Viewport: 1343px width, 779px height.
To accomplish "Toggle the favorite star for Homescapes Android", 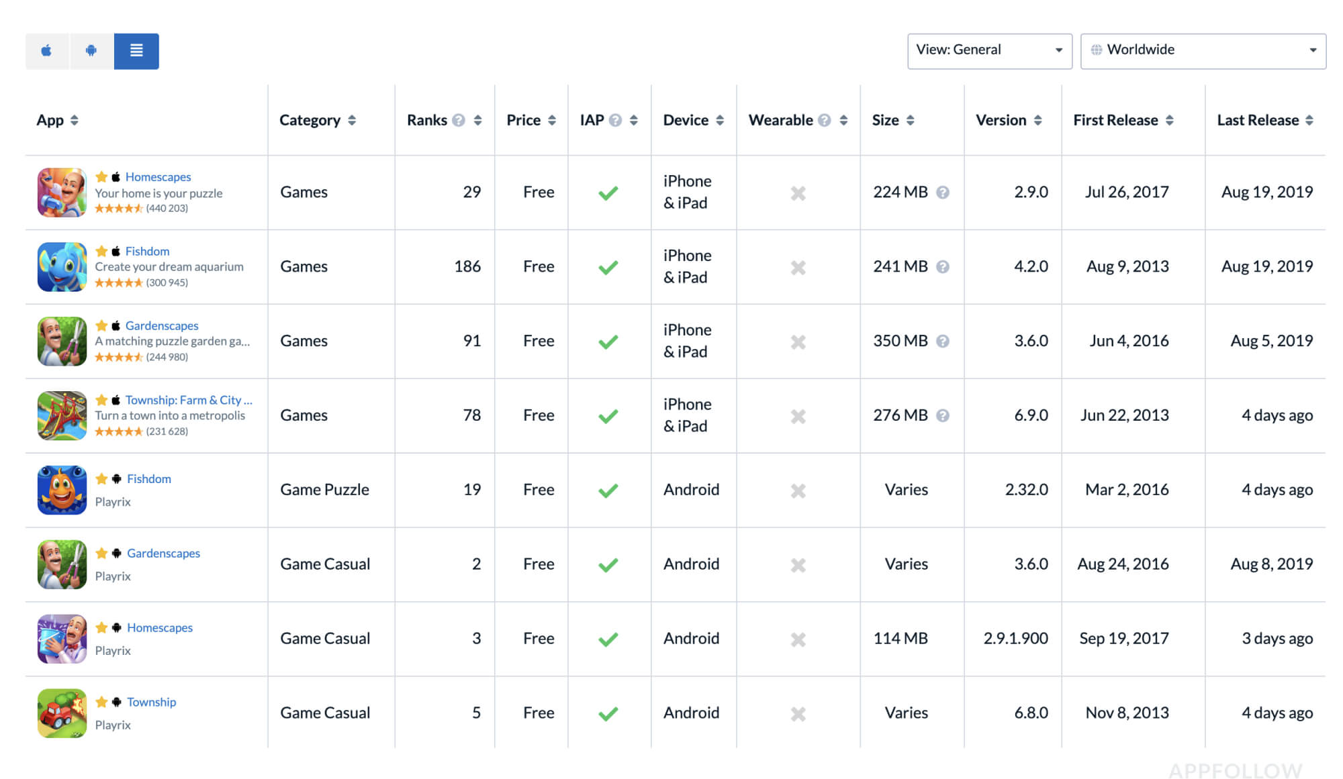I will point(101,628).
